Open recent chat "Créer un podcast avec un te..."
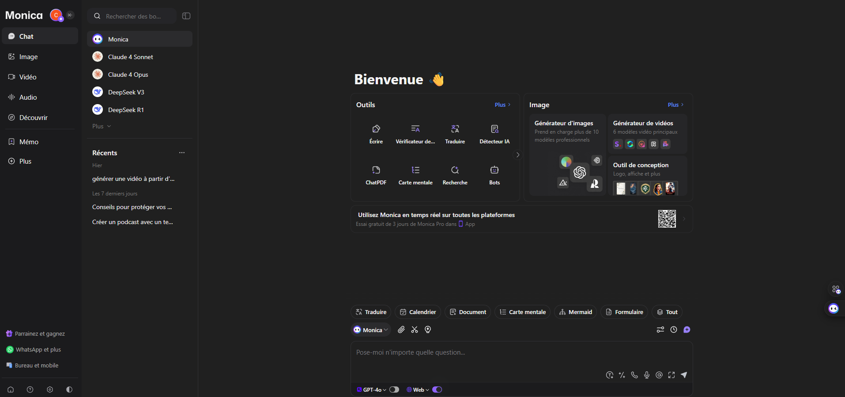The height and width of the screenshot is (397, 845). pos(132,222)
